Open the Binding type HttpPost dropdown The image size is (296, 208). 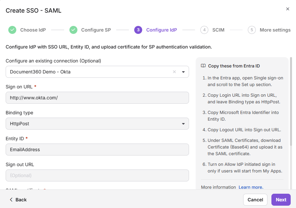click(x=97, y=124)
